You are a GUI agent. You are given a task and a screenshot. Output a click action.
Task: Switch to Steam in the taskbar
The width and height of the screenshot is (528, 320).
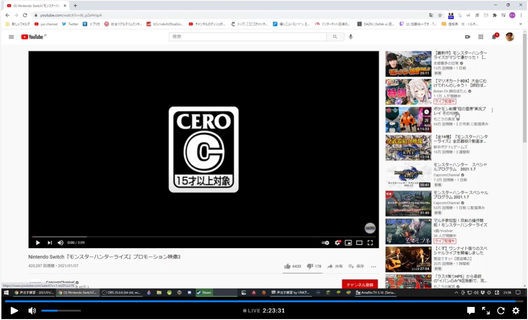(216, 292)
